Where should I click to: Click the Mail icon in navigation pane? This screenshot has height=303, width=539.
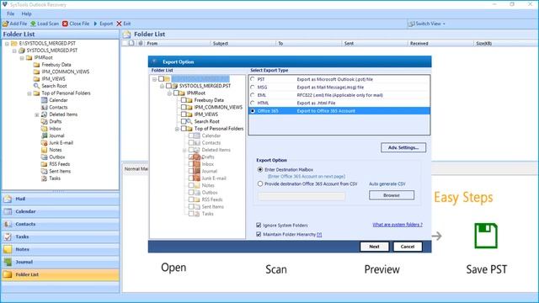tap(8, 199)
